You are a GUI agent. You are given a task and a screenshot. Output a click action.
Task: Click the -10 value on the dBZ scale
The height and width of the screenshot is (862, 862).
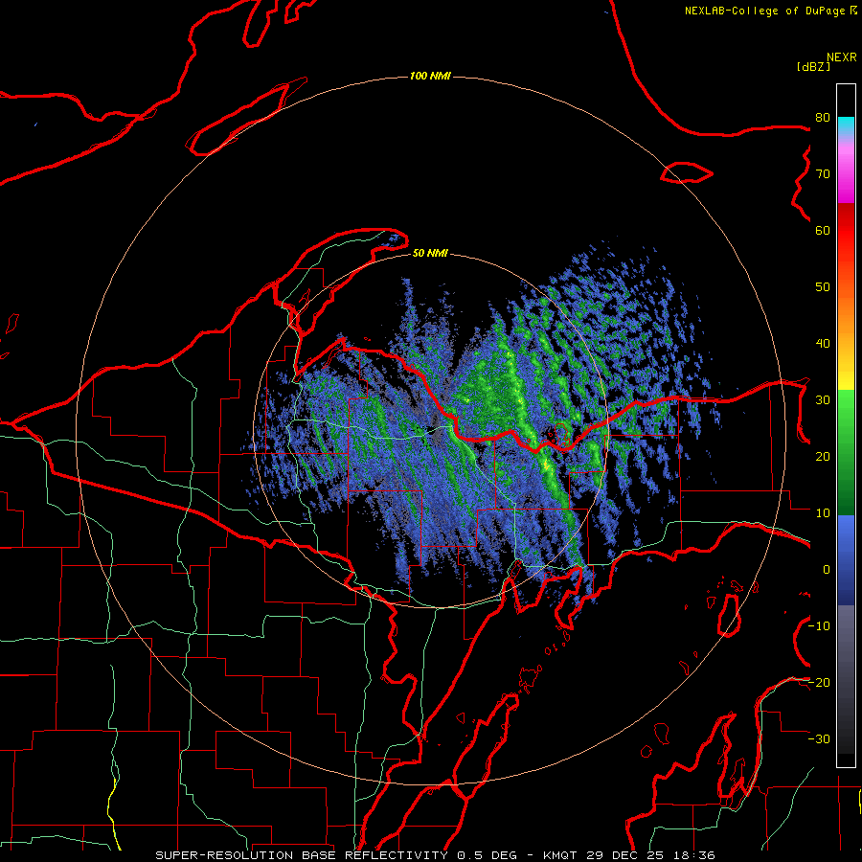point(819,626)
